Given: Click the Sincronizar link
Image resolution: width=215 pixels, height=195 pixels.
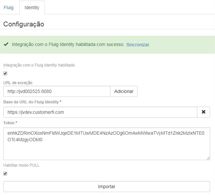Looking at the screenshot, I should (x=138, y=45).
